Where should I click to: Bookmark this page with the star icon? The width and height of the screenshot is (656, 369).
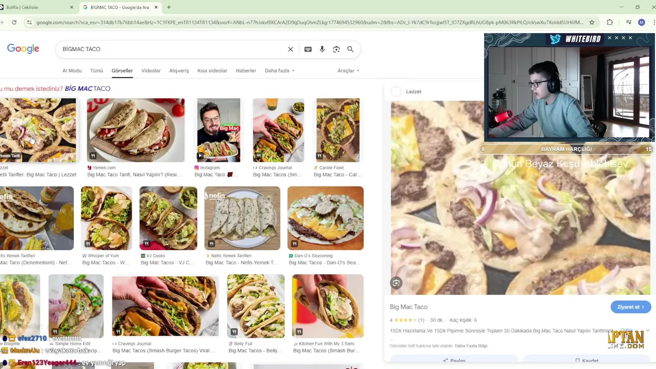592,22
